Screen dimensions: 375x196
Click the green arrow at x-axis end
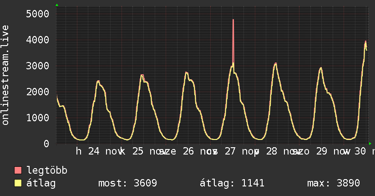(x=370, y=144)
